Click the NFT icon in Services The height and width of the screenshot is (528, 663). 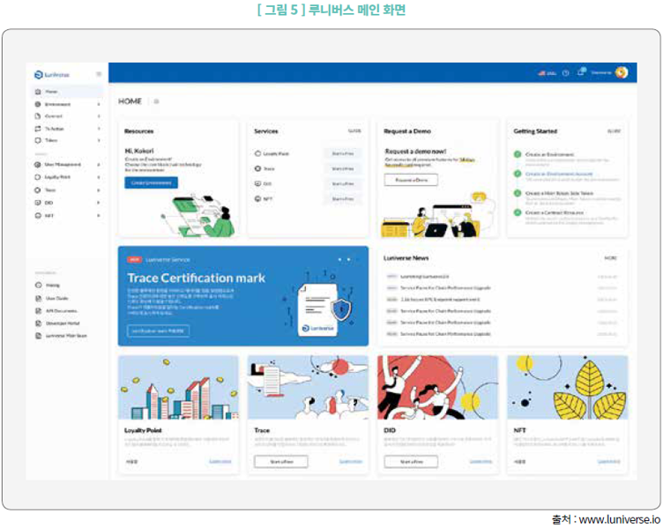click(257, 198)
